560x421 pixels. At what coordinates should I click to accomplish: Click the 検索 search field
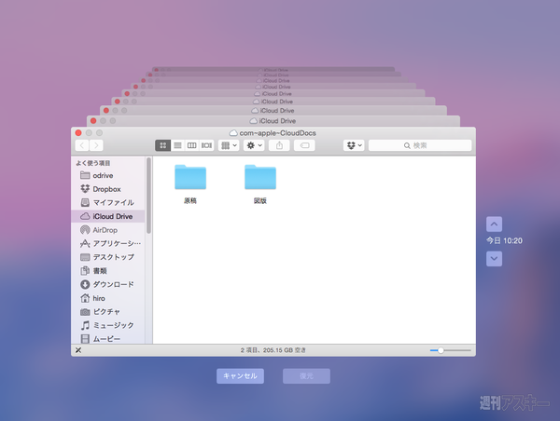[420, 145]
